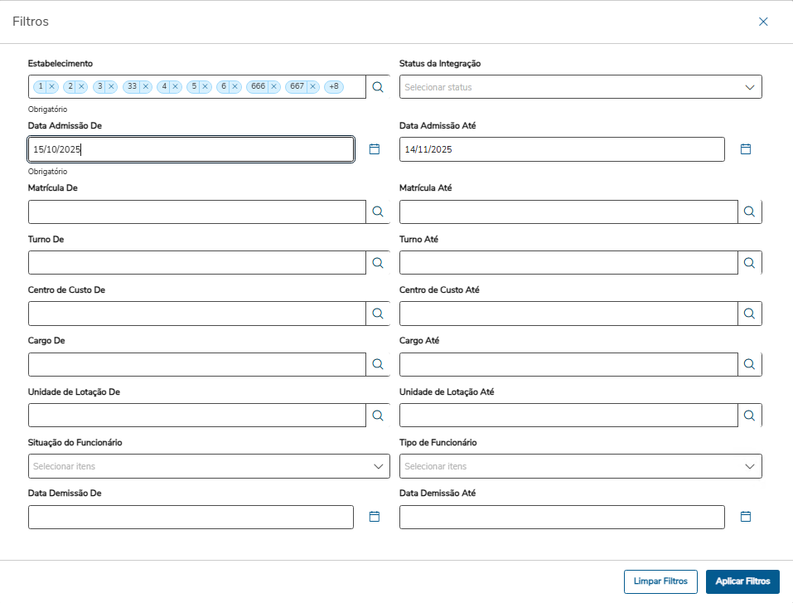793x603 pixels.
Task: Click Cargo Até magnifier icon
Action: click(749, 364)
